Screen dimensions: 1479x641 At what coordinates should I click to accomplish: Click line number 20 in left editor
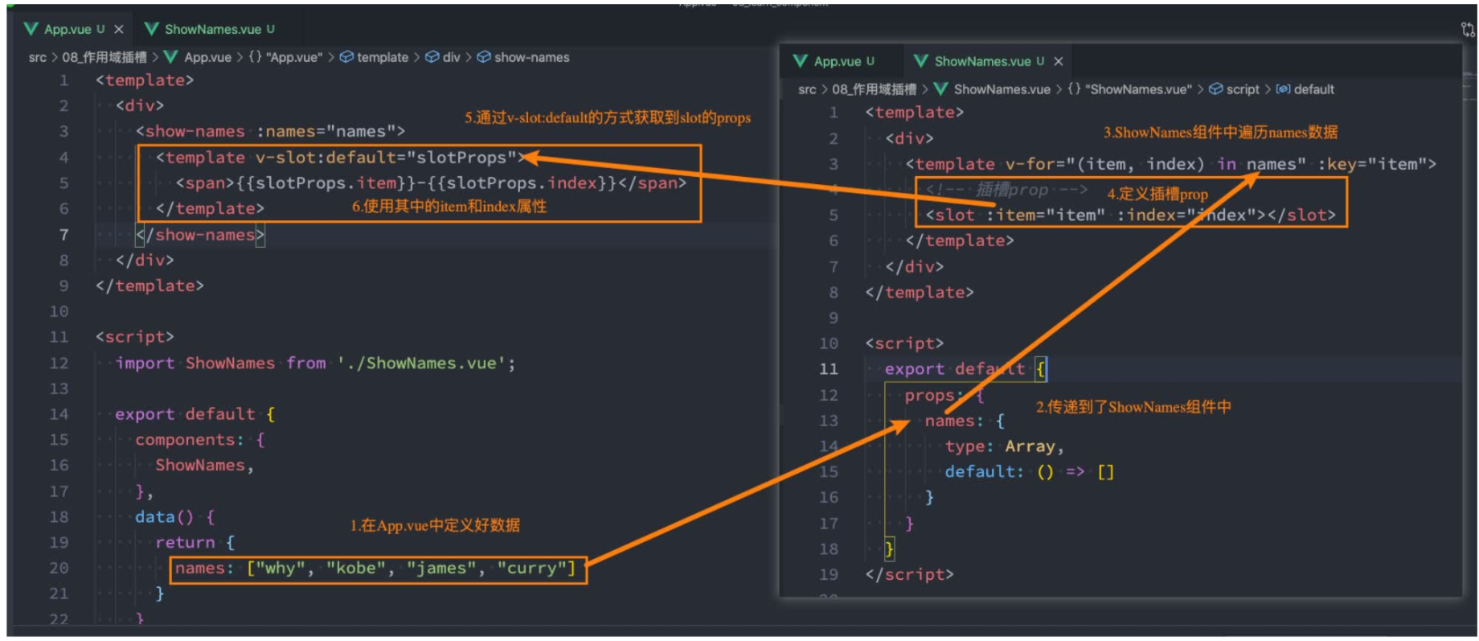point(59,568)
